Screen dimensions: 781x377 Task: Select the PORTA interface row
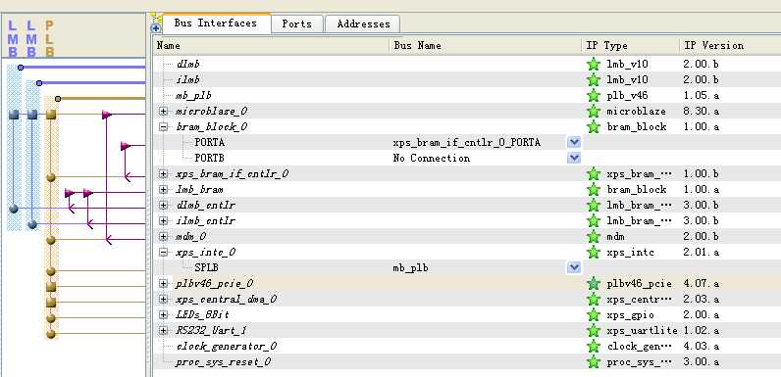[x=467, y=143]
